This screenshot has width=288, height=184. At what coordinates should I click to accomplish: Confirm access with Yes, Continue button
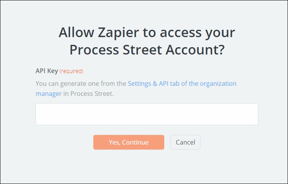[x=128, y=142]
